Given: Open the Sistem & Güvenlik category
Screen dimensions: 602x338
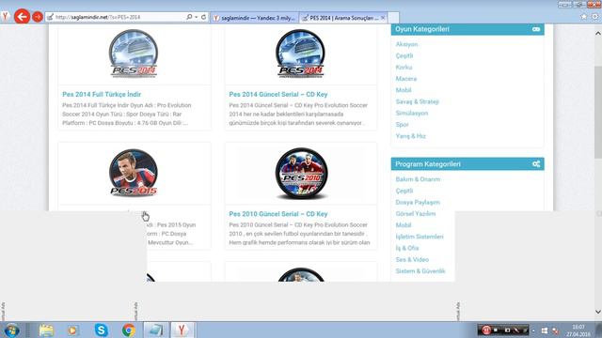Looking at the screenshot, I should (420, 271).
